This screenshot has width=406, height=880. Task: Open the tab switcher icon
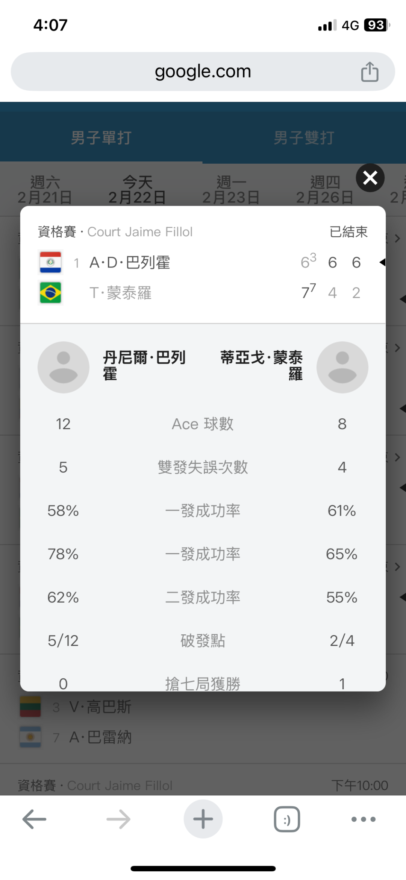287,819
